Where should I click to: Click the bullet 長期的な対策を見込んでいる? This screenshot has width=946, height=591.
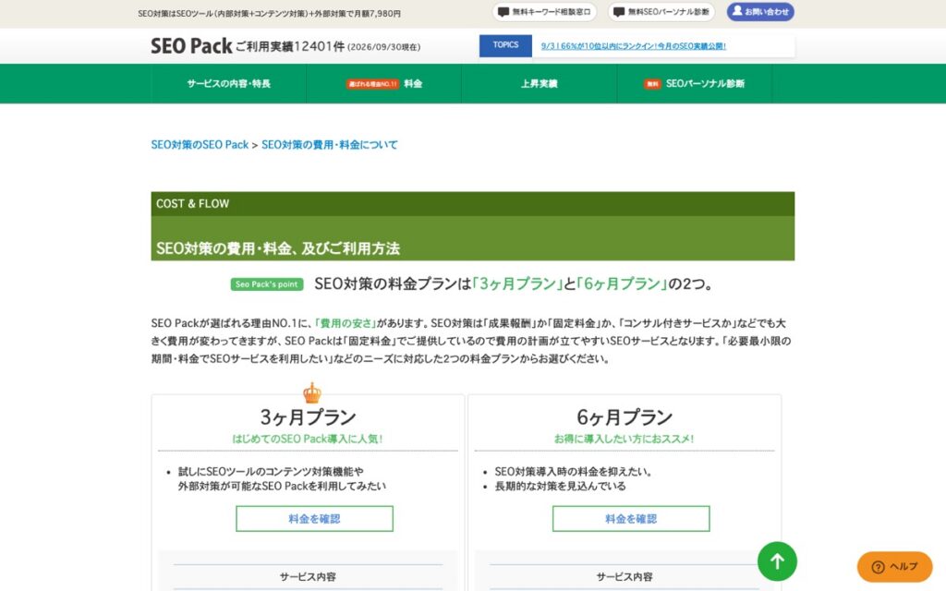[561, 486]
